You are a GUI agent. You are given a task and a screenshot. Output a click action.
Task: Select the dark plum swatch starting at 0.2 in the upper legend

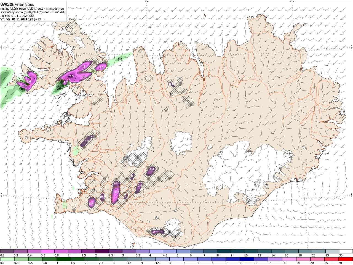point(7,251)
